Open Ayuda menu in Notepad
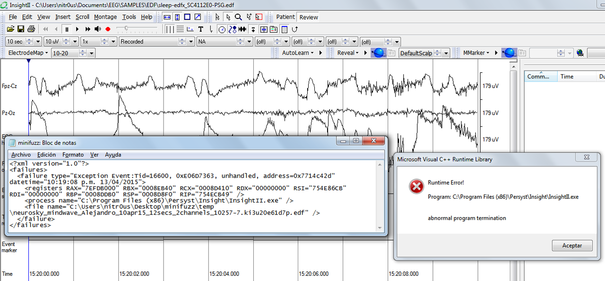This screenshot has height=281, width=605. (x=113, y=154)
